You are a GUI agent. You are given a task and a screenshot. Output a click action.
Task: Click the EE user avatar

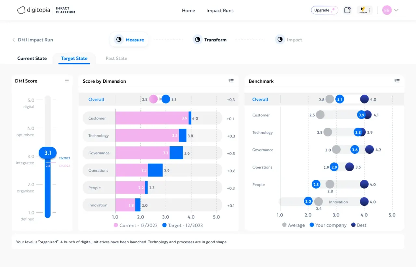387,10
